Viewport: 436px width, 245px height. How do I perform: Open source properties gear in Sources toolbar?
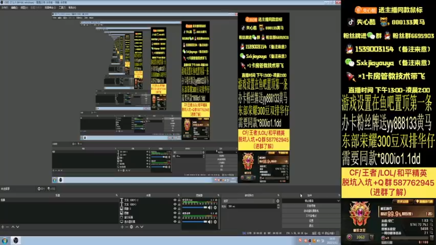tap(131, 227)
